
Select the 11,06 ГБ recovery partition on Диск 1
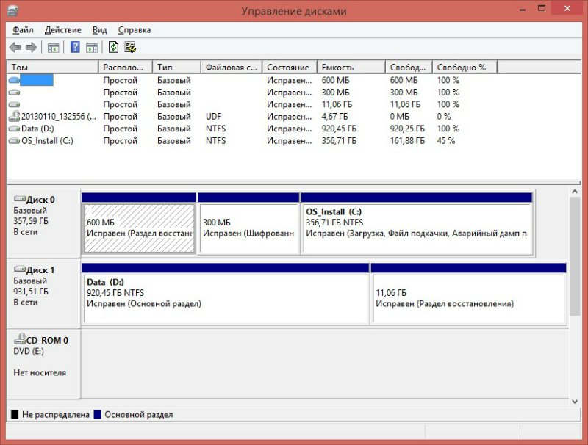pos(468,297)
